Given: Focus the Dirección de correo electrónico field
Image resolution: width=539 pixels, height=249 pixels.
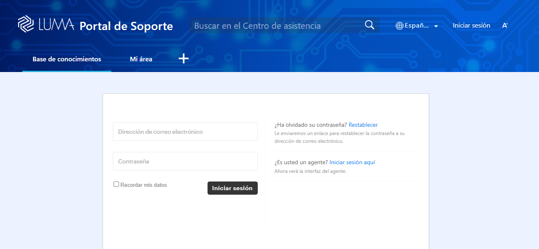Looking at the screenshot, I should click(x=185, y=132).
